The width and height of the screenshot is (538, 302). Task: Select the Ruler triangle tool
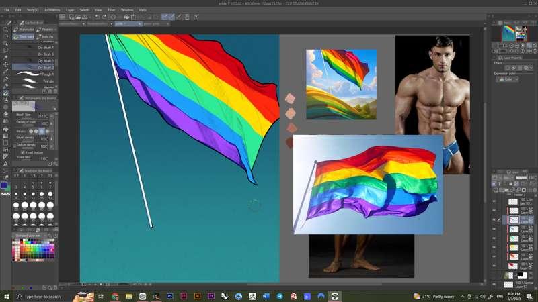5,157
